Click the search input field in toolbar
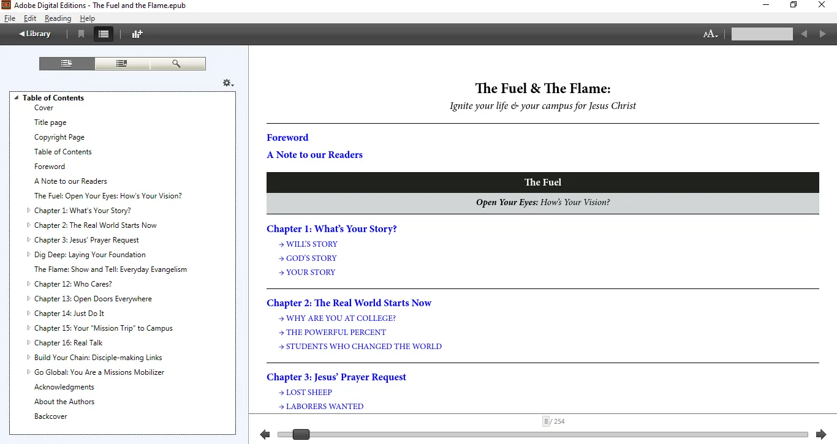 tap(762, 34)
